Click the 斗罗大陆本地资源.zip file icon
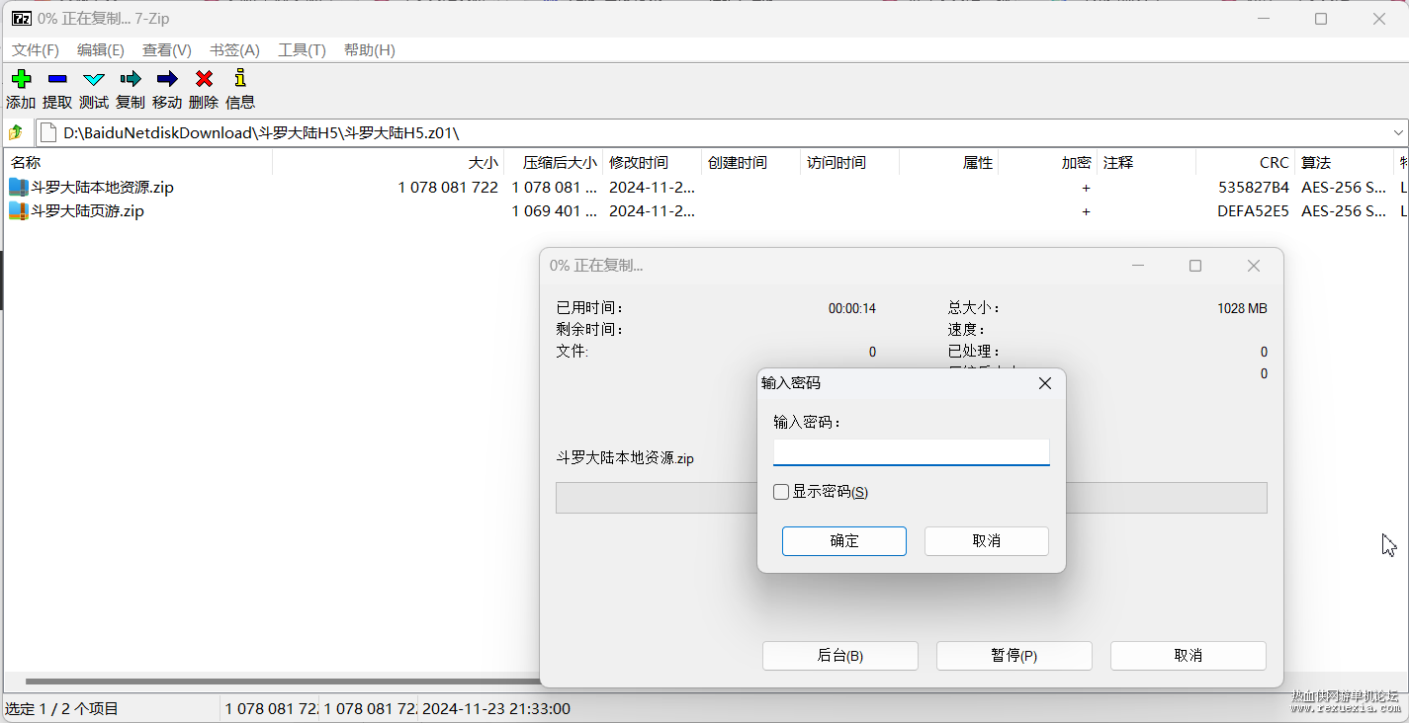This screenshot has width=1409, height=723. (19, 187)
